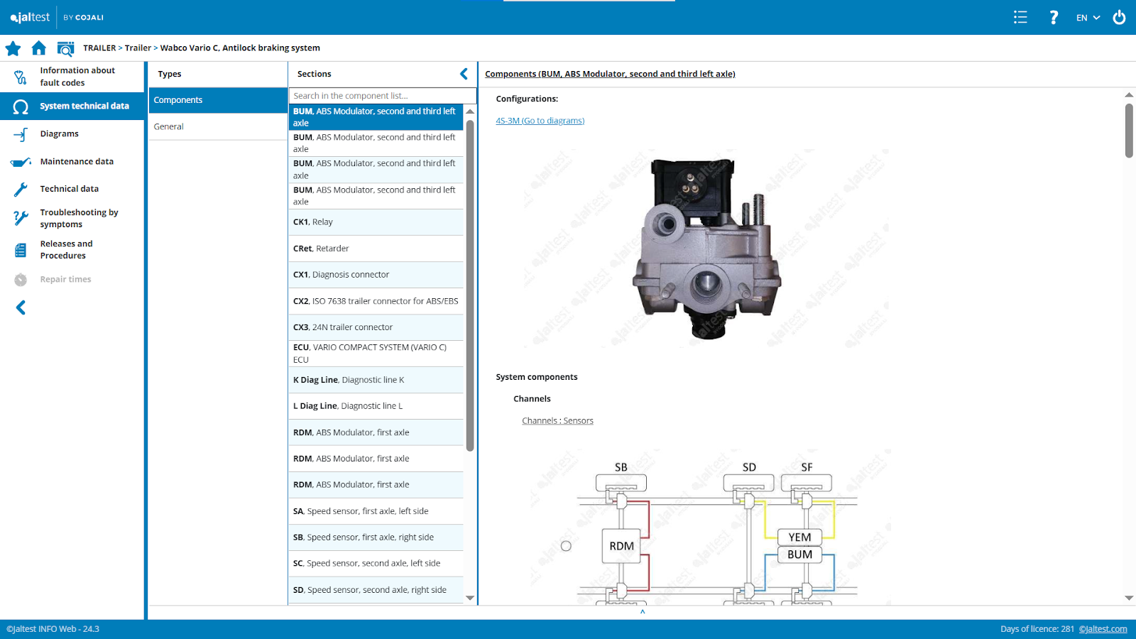Open 4S-3M (Go to diagrams) link
1136x639 pixels.
540,121
